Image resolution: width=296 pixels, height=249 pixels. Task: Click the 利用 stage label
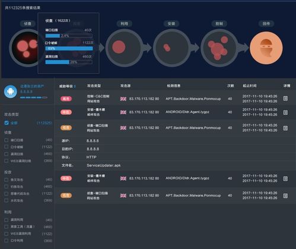124,24
